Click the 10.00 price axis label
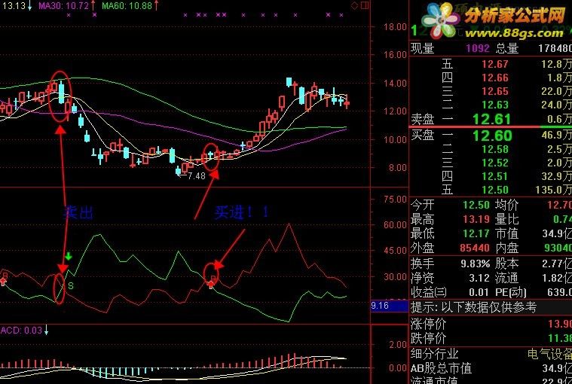The height and width of the screenshot is (384, 572). coord(395,139)
